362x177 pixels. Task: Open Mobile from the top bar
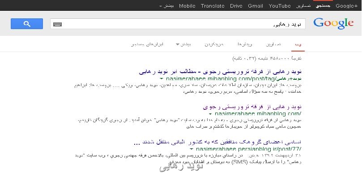coord(187,6)
